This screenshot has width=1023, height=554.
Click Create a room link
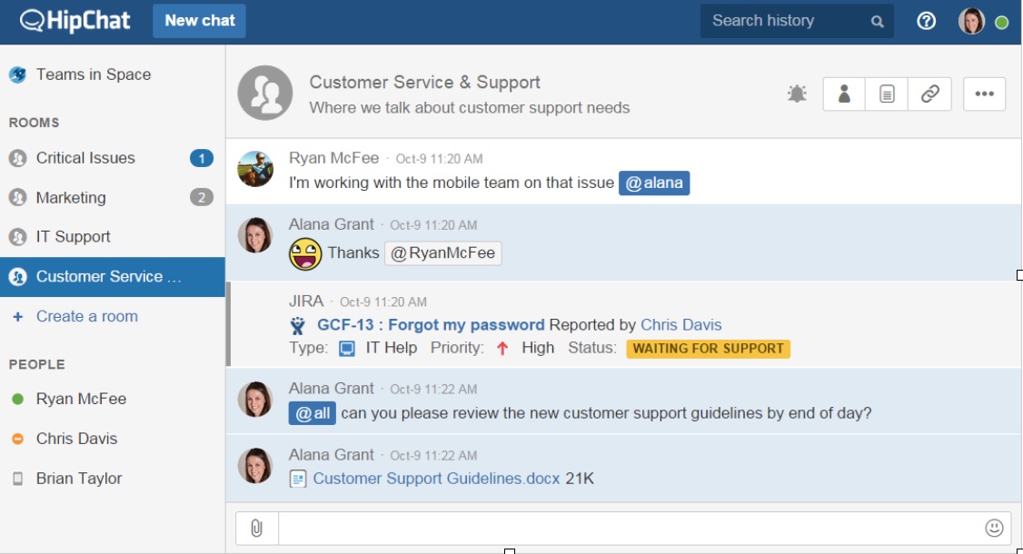coord(86,317)
